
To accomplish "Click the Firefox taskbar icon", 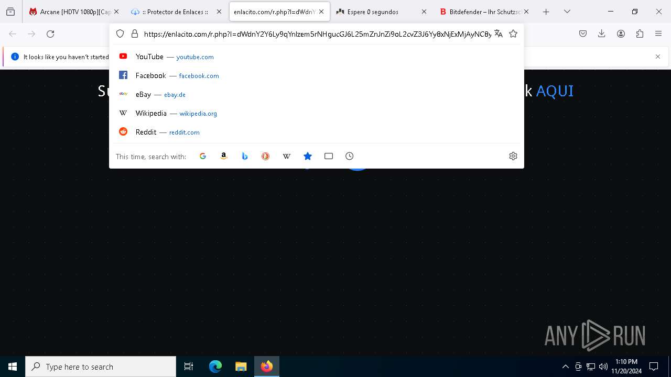I will [267, 367].
